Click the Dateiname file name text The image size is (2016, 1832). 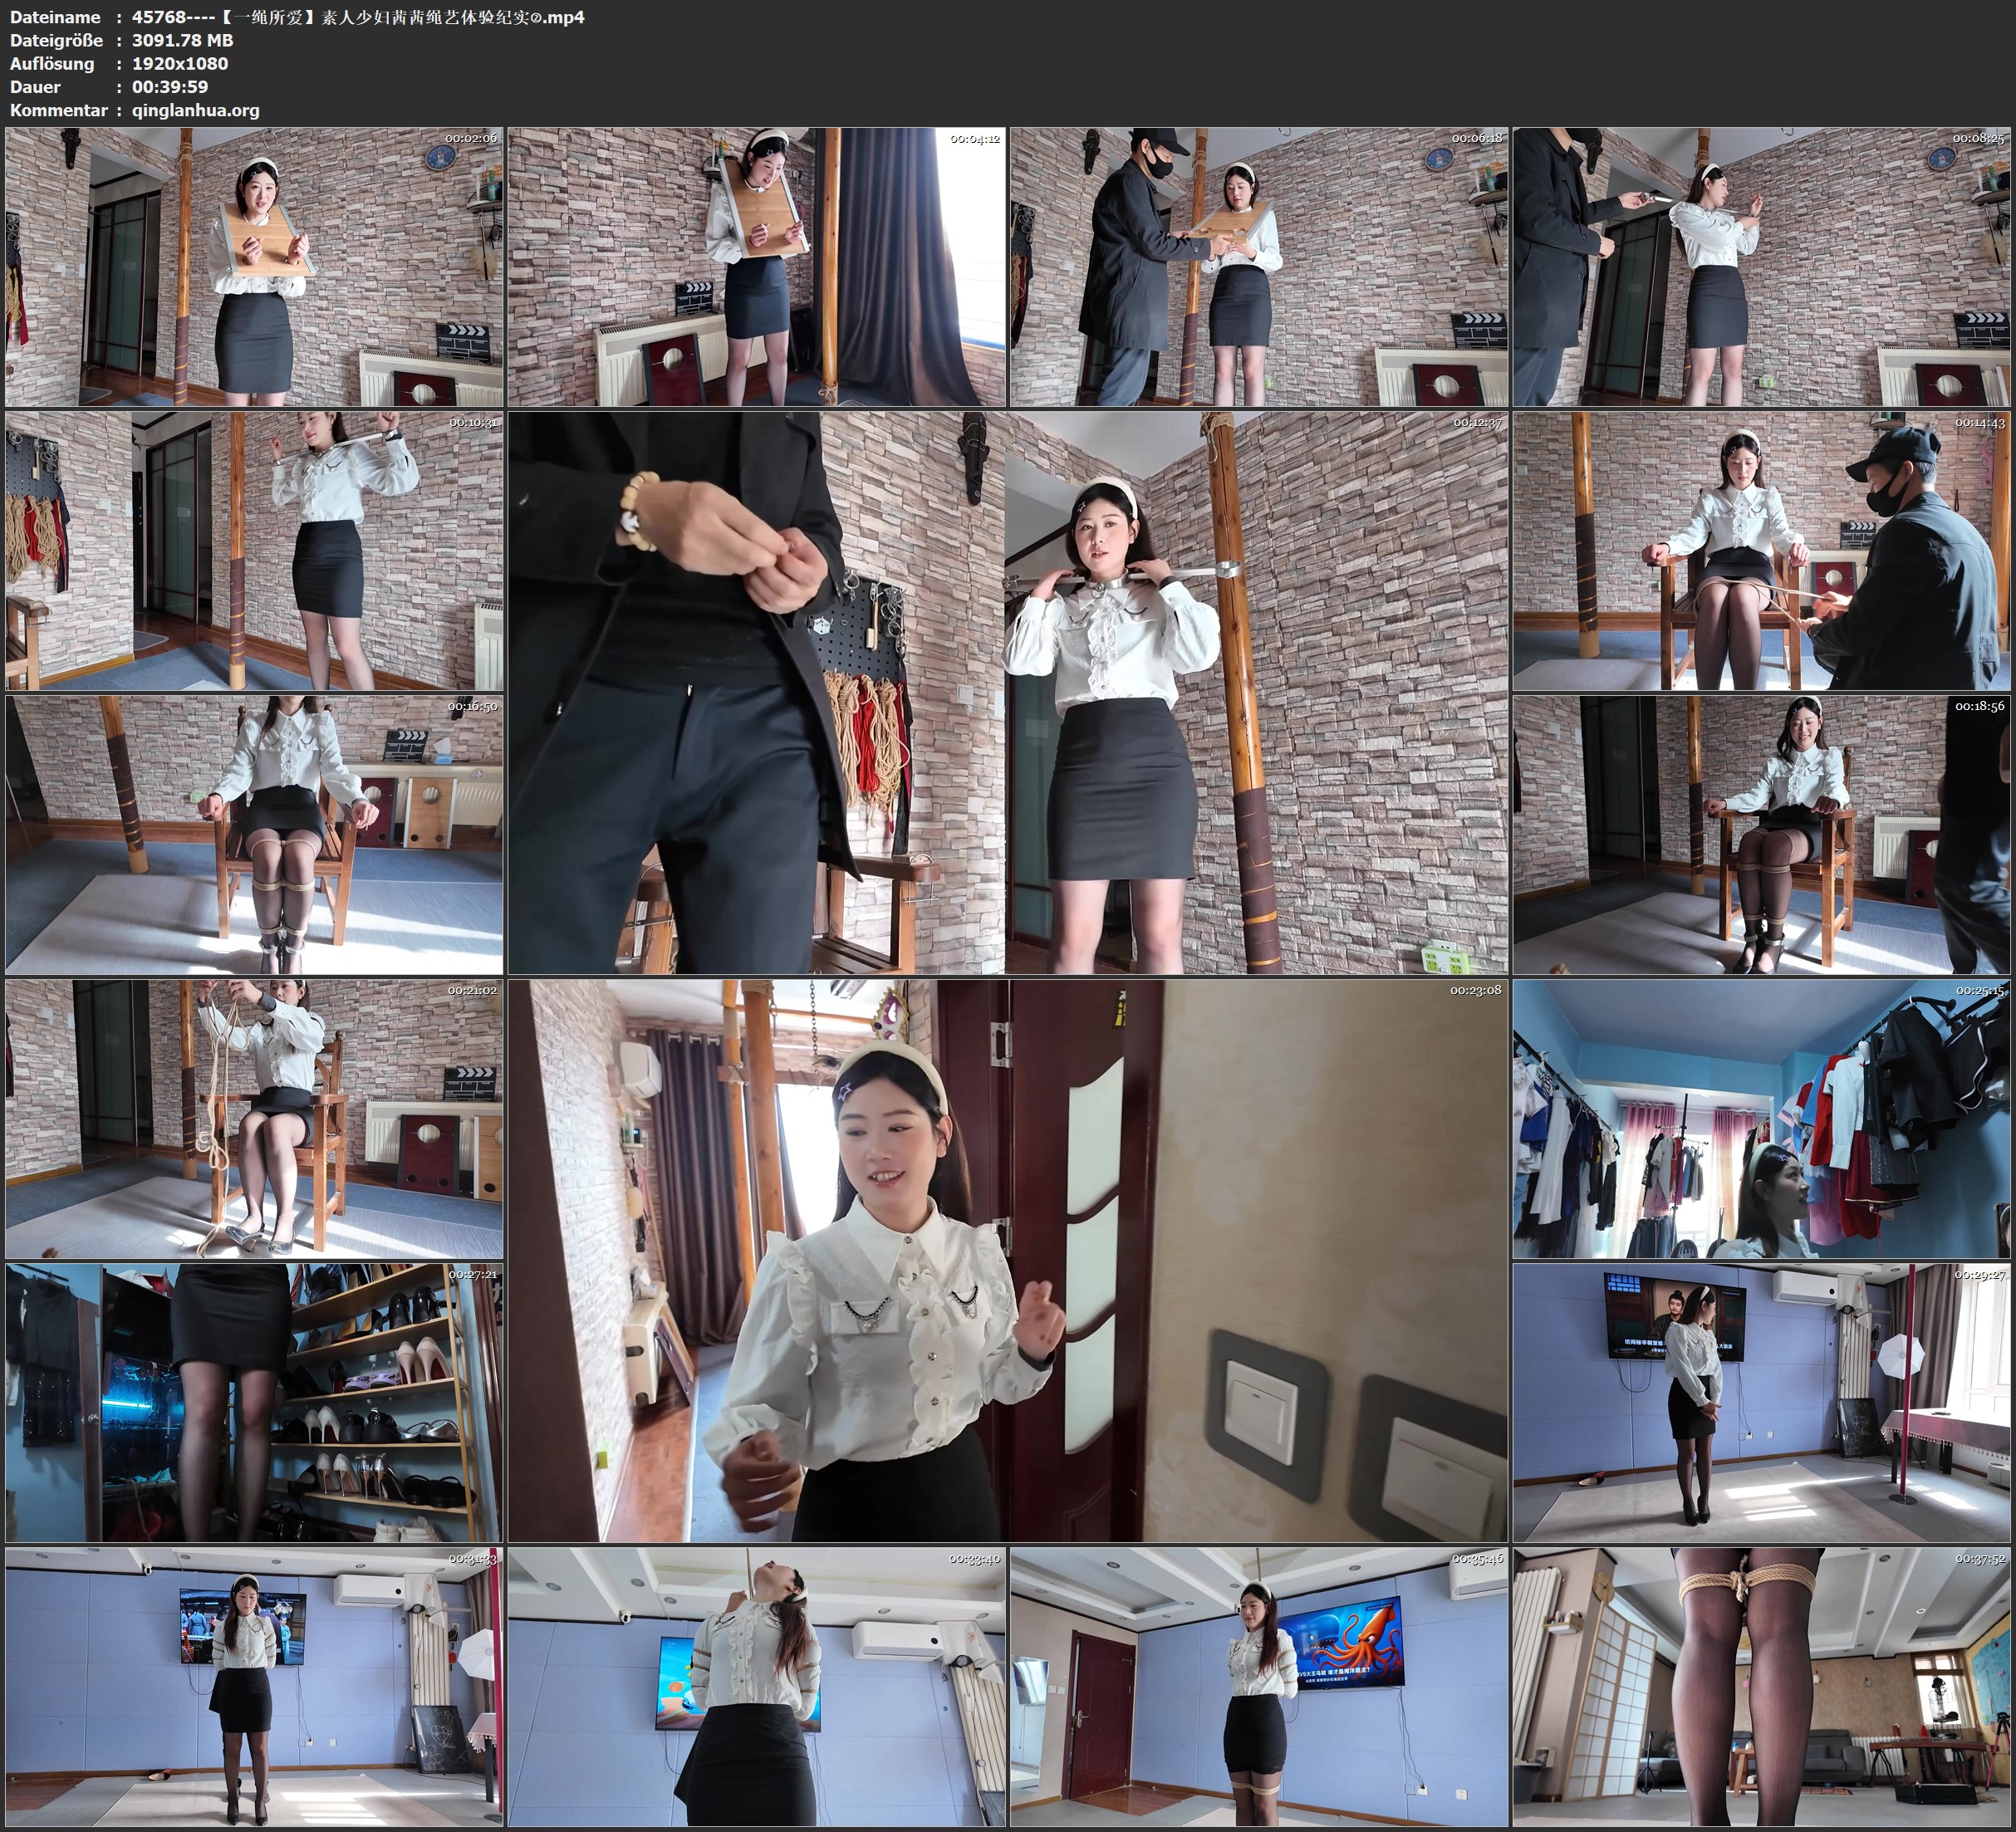click(x=358, y=17)
